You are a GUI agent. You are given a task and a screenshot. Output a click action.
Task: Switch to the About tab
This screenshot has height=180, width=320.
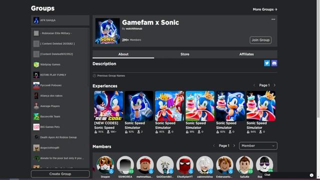[123, 54]
